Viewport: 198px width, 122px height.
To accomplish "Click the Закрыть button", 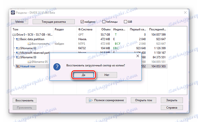I will point(172,100).
